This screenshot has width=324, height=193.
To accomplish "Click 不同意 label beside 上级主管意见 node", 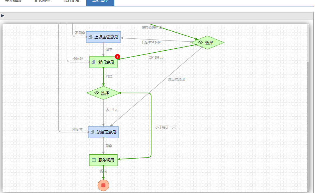I will pyautogui.click(x=80, y=33).
